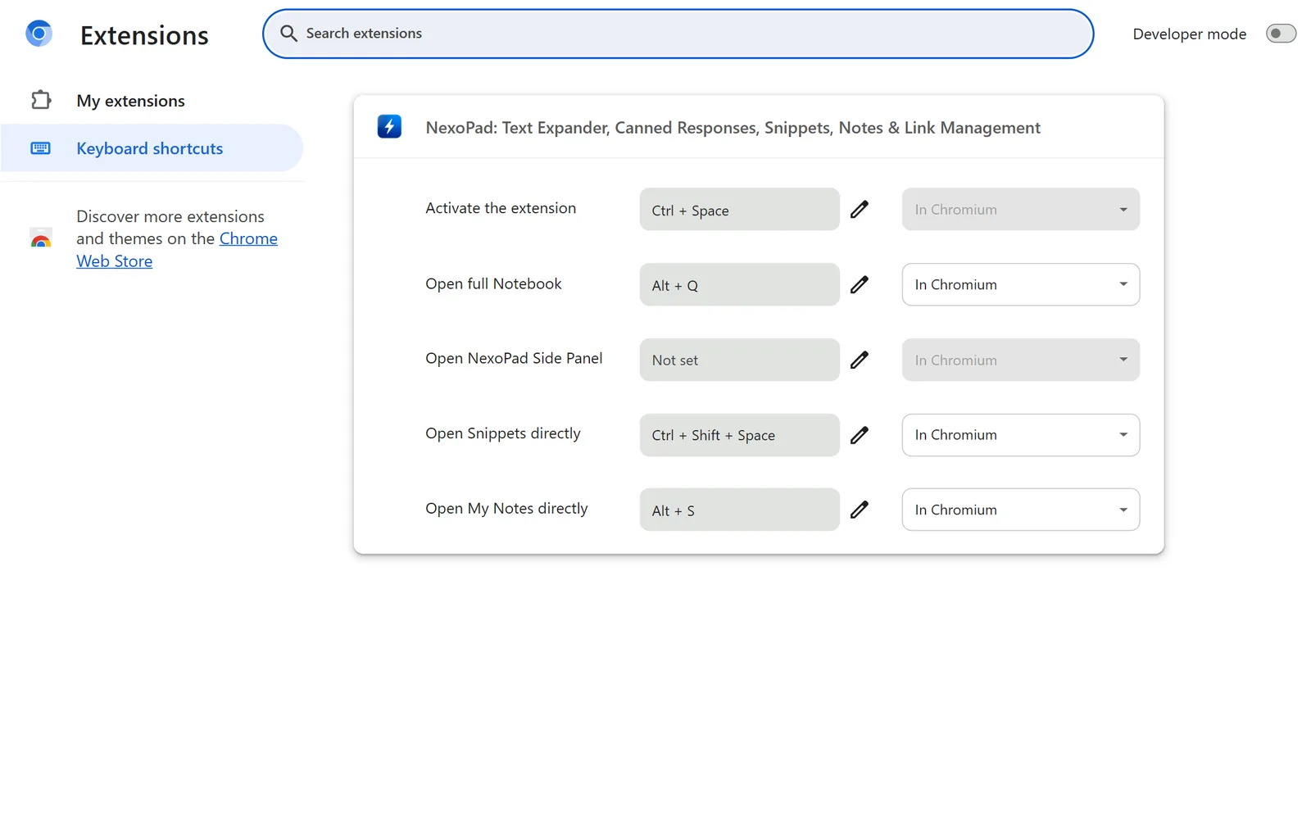
Task: Edit shortcut for Open My Notes directly
Action: point(859,510)
